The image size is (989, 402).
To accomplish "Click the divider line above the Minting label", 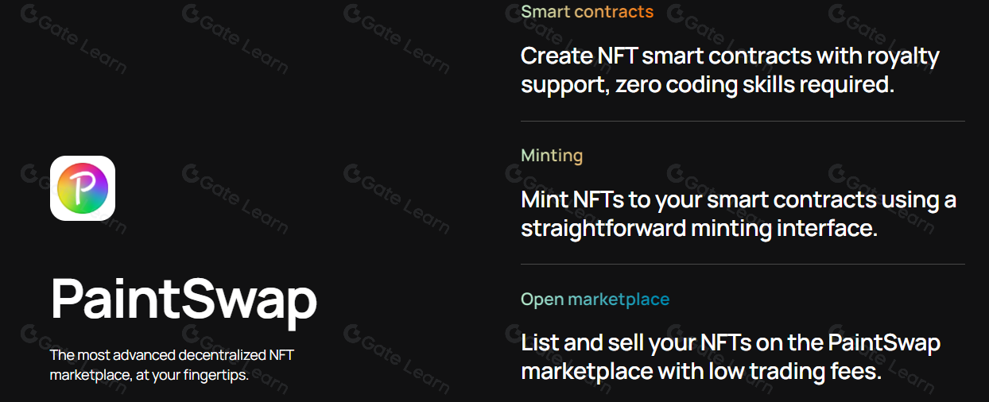I will tap(743, 122).
